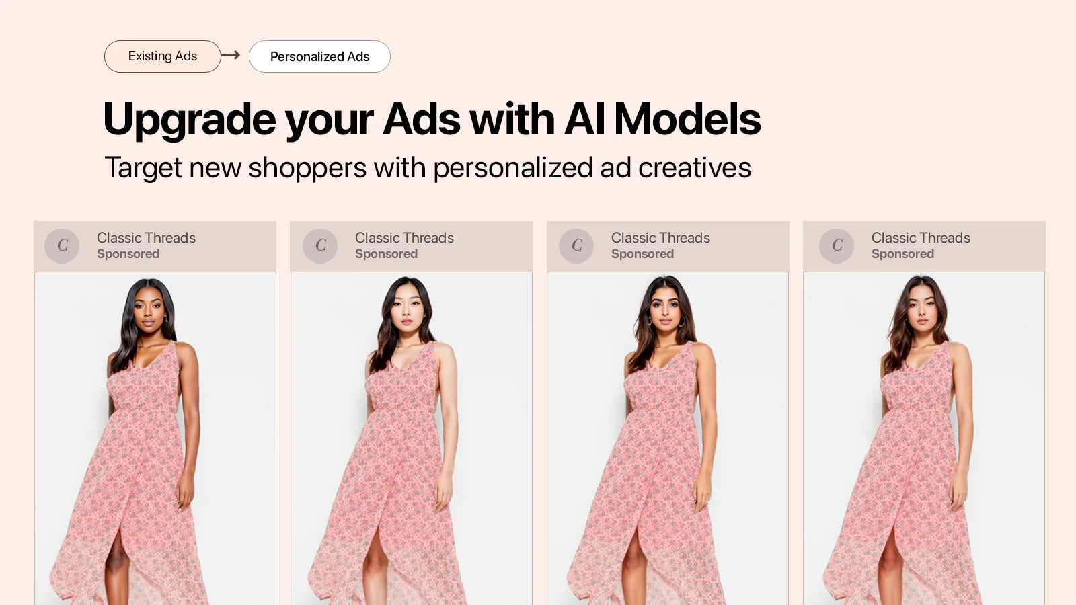Screen dimensions: 1076x605
Task: Select the second ad's model photo
Action: (x=412, y=438)
